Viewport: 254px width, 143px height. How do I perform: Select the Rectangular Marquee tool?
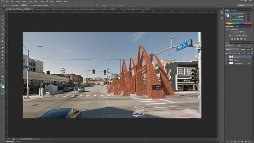pos(2,17)
